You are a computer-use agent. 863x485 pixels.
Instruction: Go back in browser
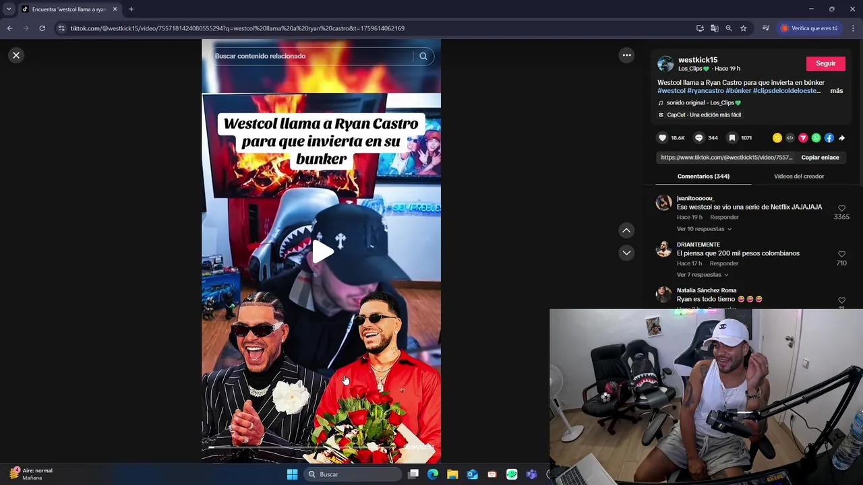point(9,28)
